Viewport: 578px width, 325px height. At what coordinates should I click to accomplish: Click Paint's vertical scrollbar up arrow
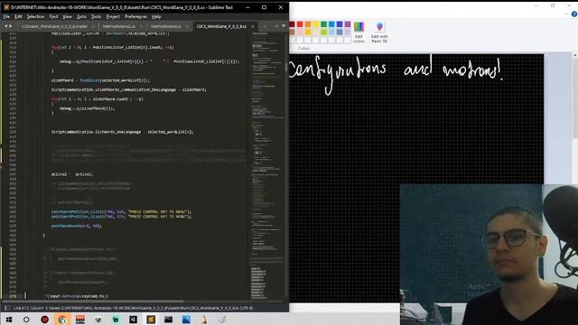[574, 55]
